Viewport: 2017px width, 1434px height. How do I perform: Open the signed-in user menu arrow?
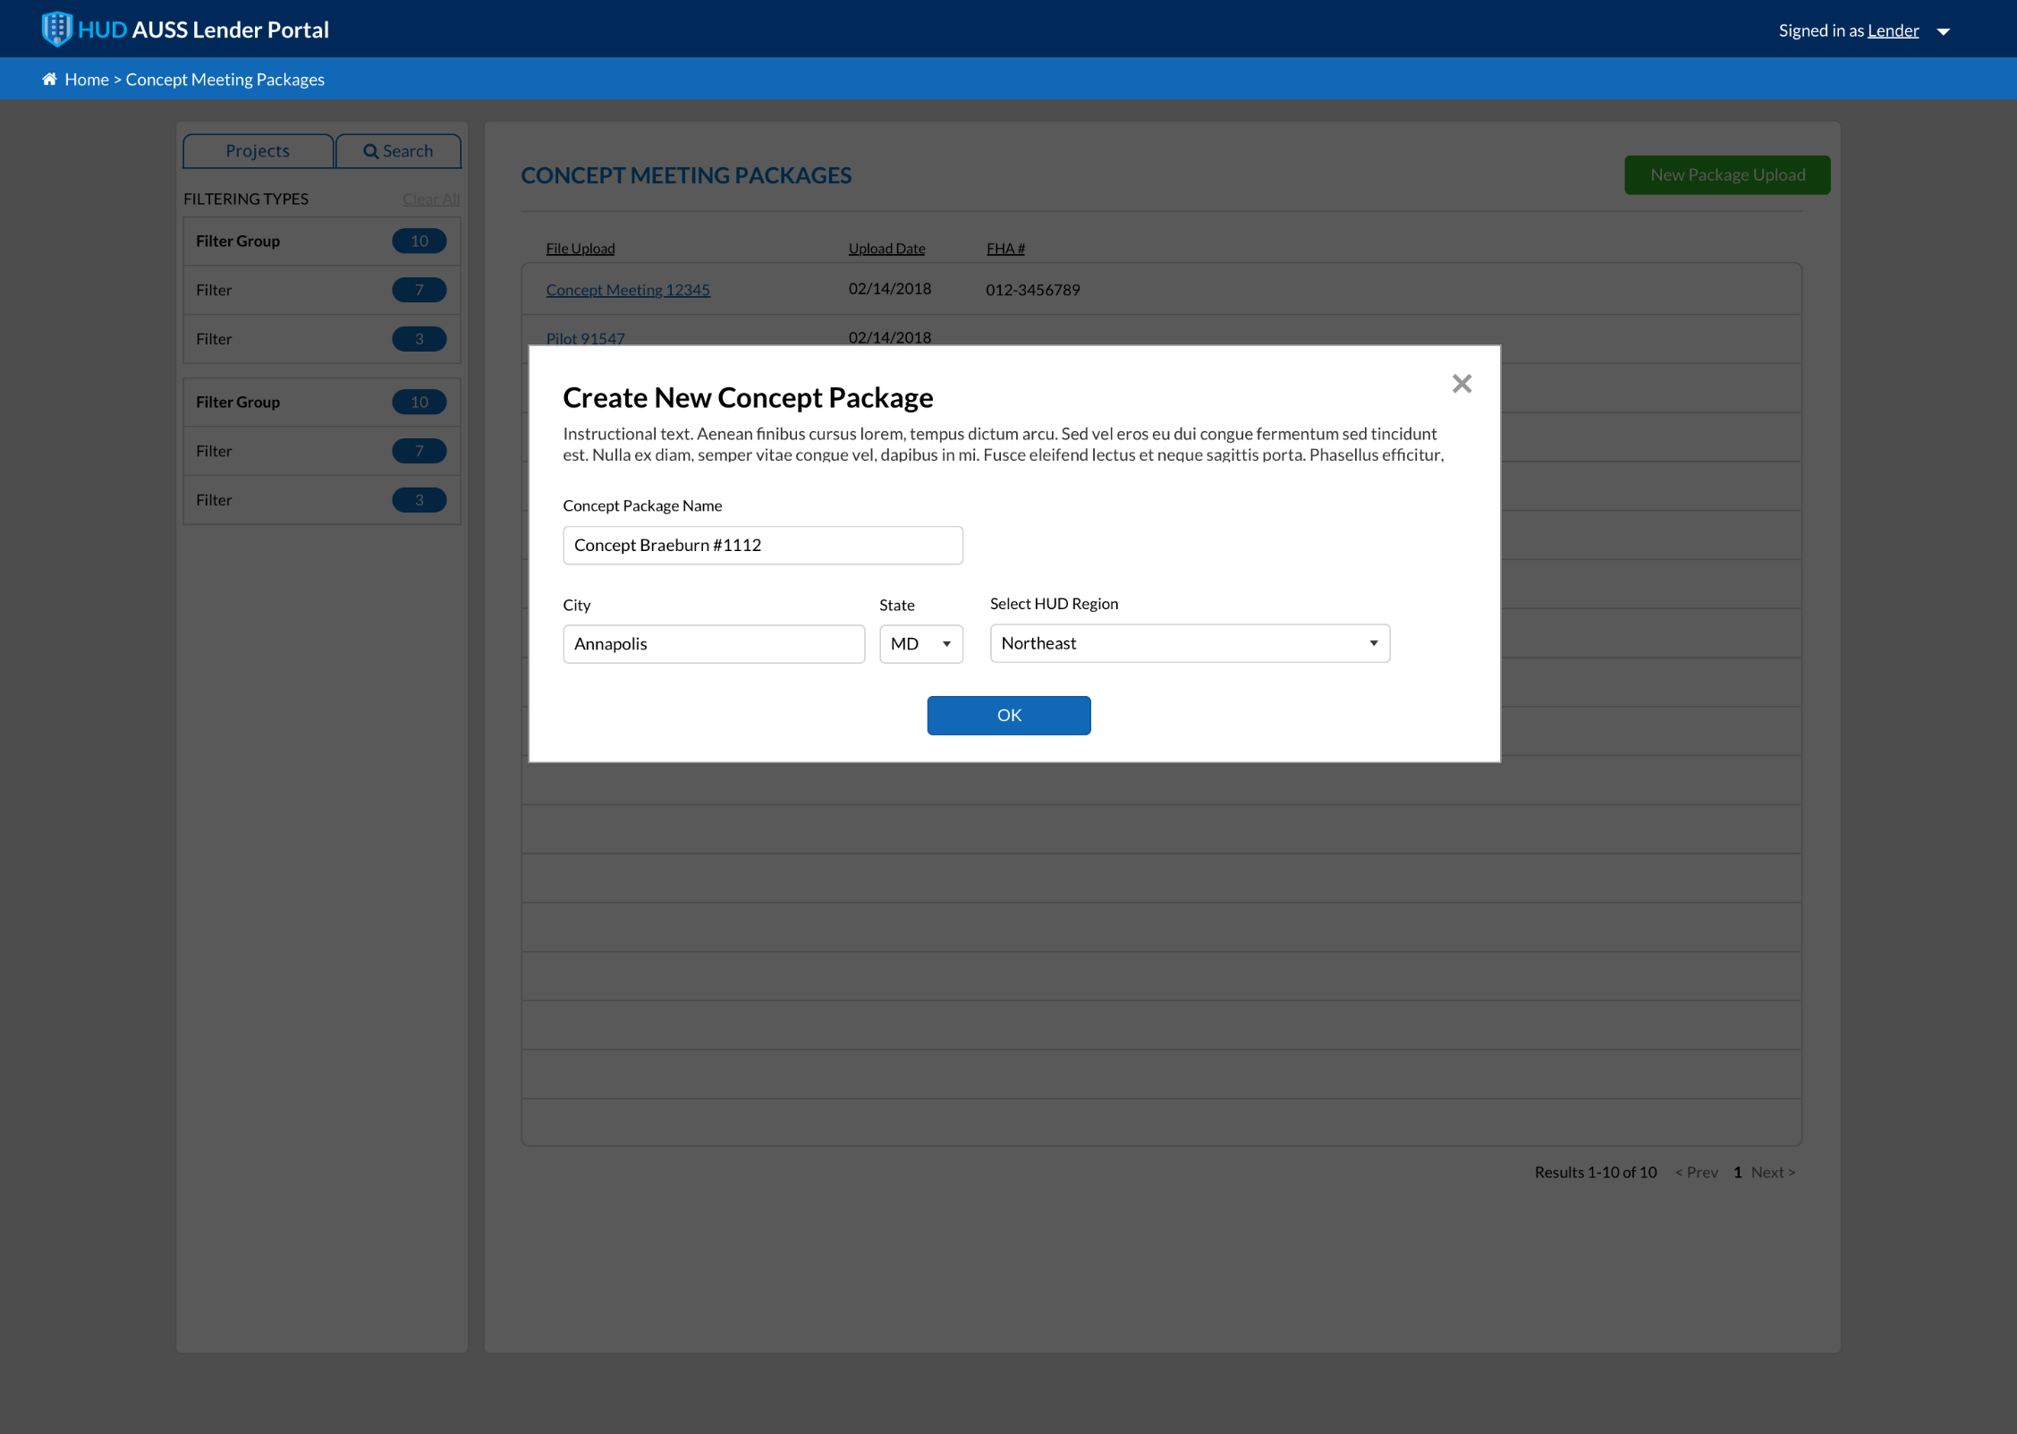pos(1943,31)
